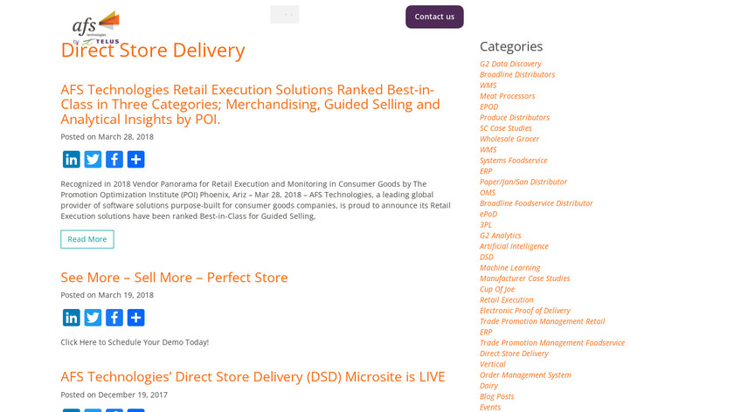The height and width of the screenshot is (412, 734).
Task: Share POI ranking post on Twitter
Action: pyautogui.click(x=93, y=160)
